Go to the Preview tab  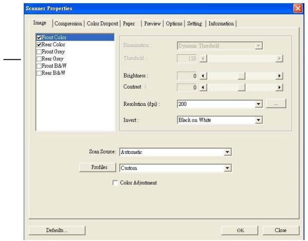click(x=152, y=24)
